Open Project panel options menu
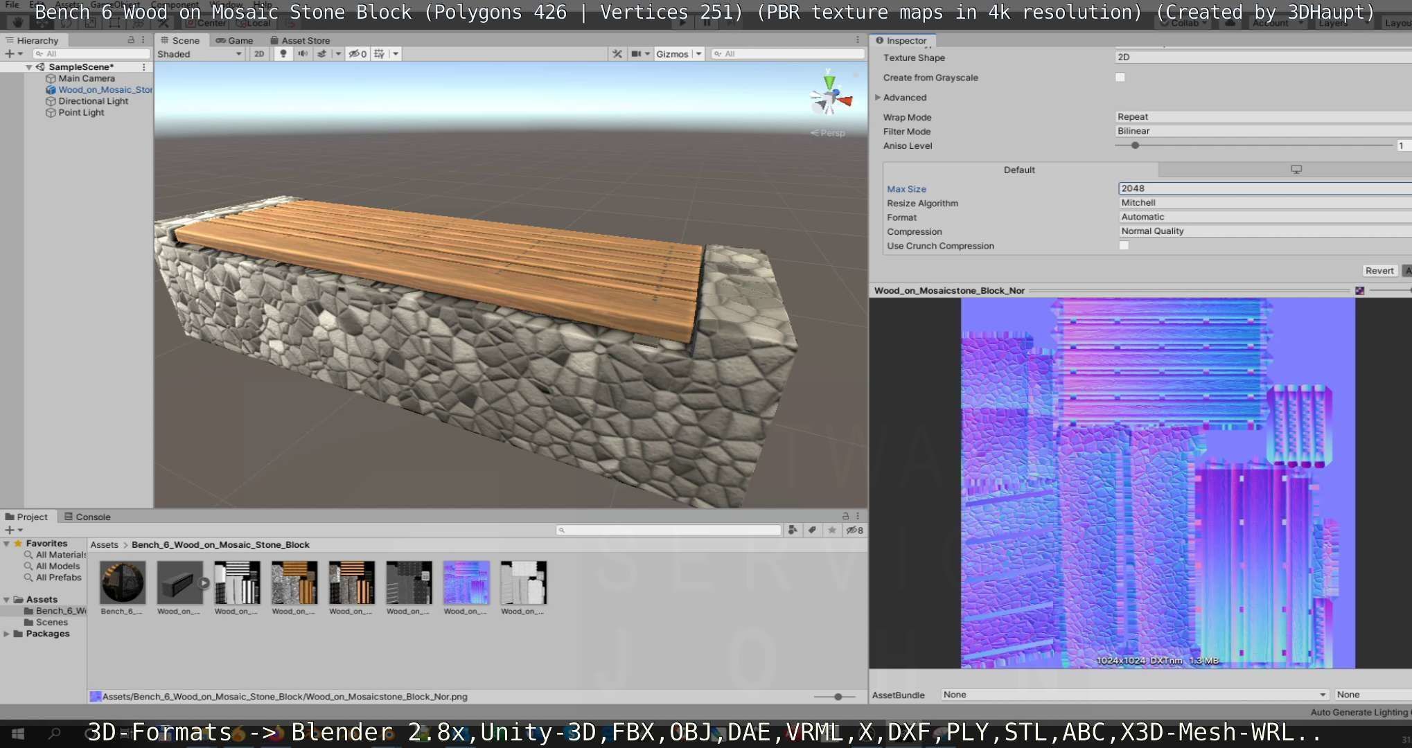1412x748 pixels. pos(858,516)
